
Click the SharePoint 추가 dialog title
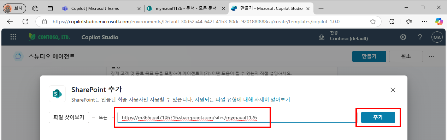[x=97, y=89]
